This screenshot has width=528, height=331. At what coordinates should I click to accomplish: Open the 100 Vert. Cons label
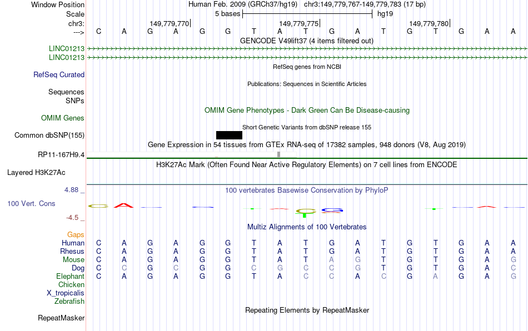(31, 203)
